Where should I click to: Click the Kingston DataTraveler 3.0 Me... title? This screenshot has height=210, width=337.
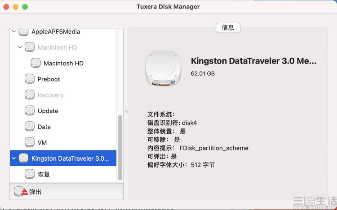253,61
